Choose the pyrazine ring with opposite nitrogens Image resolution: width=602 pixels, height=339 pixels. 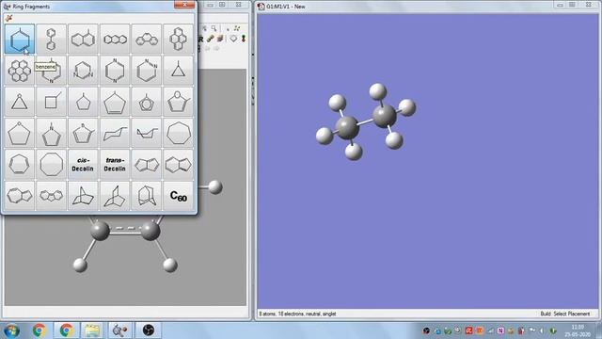(115, 71)
